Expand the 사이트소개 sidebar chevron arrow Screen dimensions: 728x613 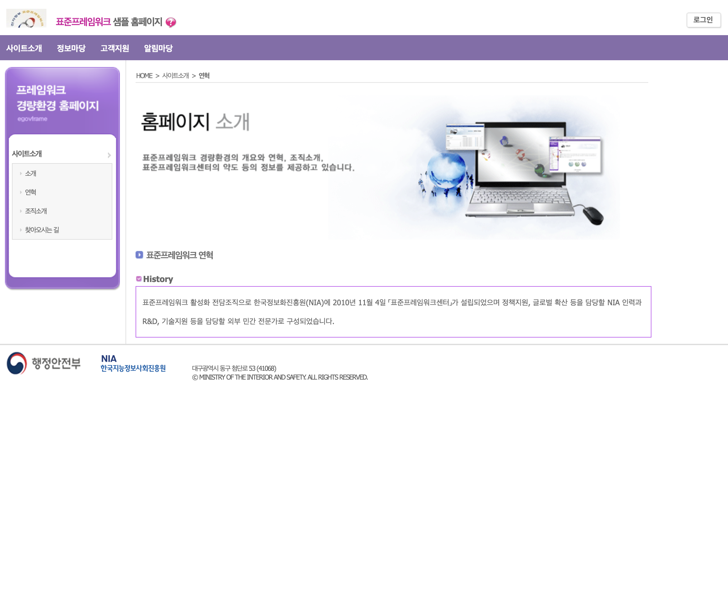109,155
